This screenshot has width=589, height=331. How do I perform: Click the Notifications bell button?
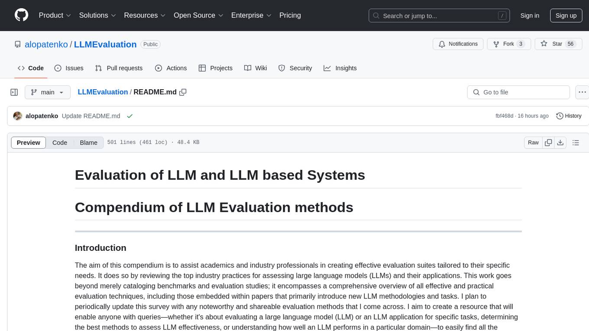tap(458, 44)
